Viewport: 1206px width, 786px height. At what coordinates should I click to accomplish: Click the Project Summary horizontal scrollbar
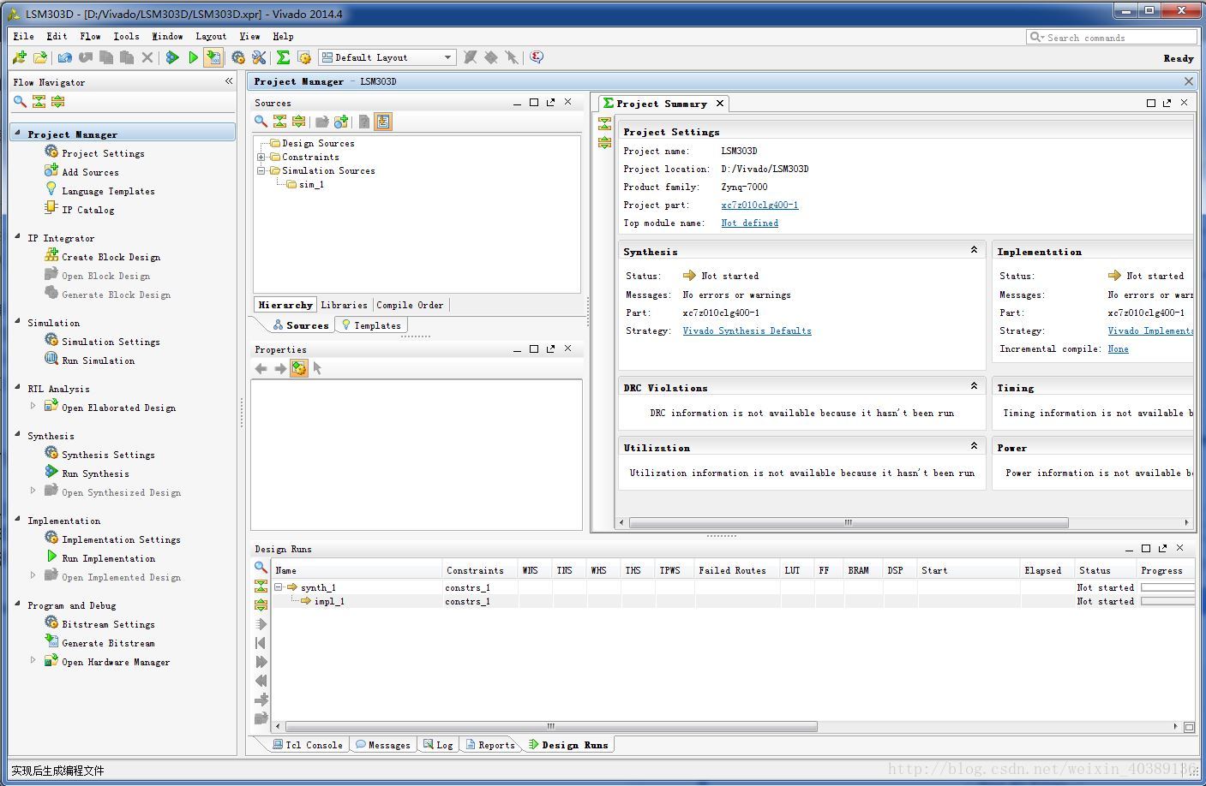[849, 522]
